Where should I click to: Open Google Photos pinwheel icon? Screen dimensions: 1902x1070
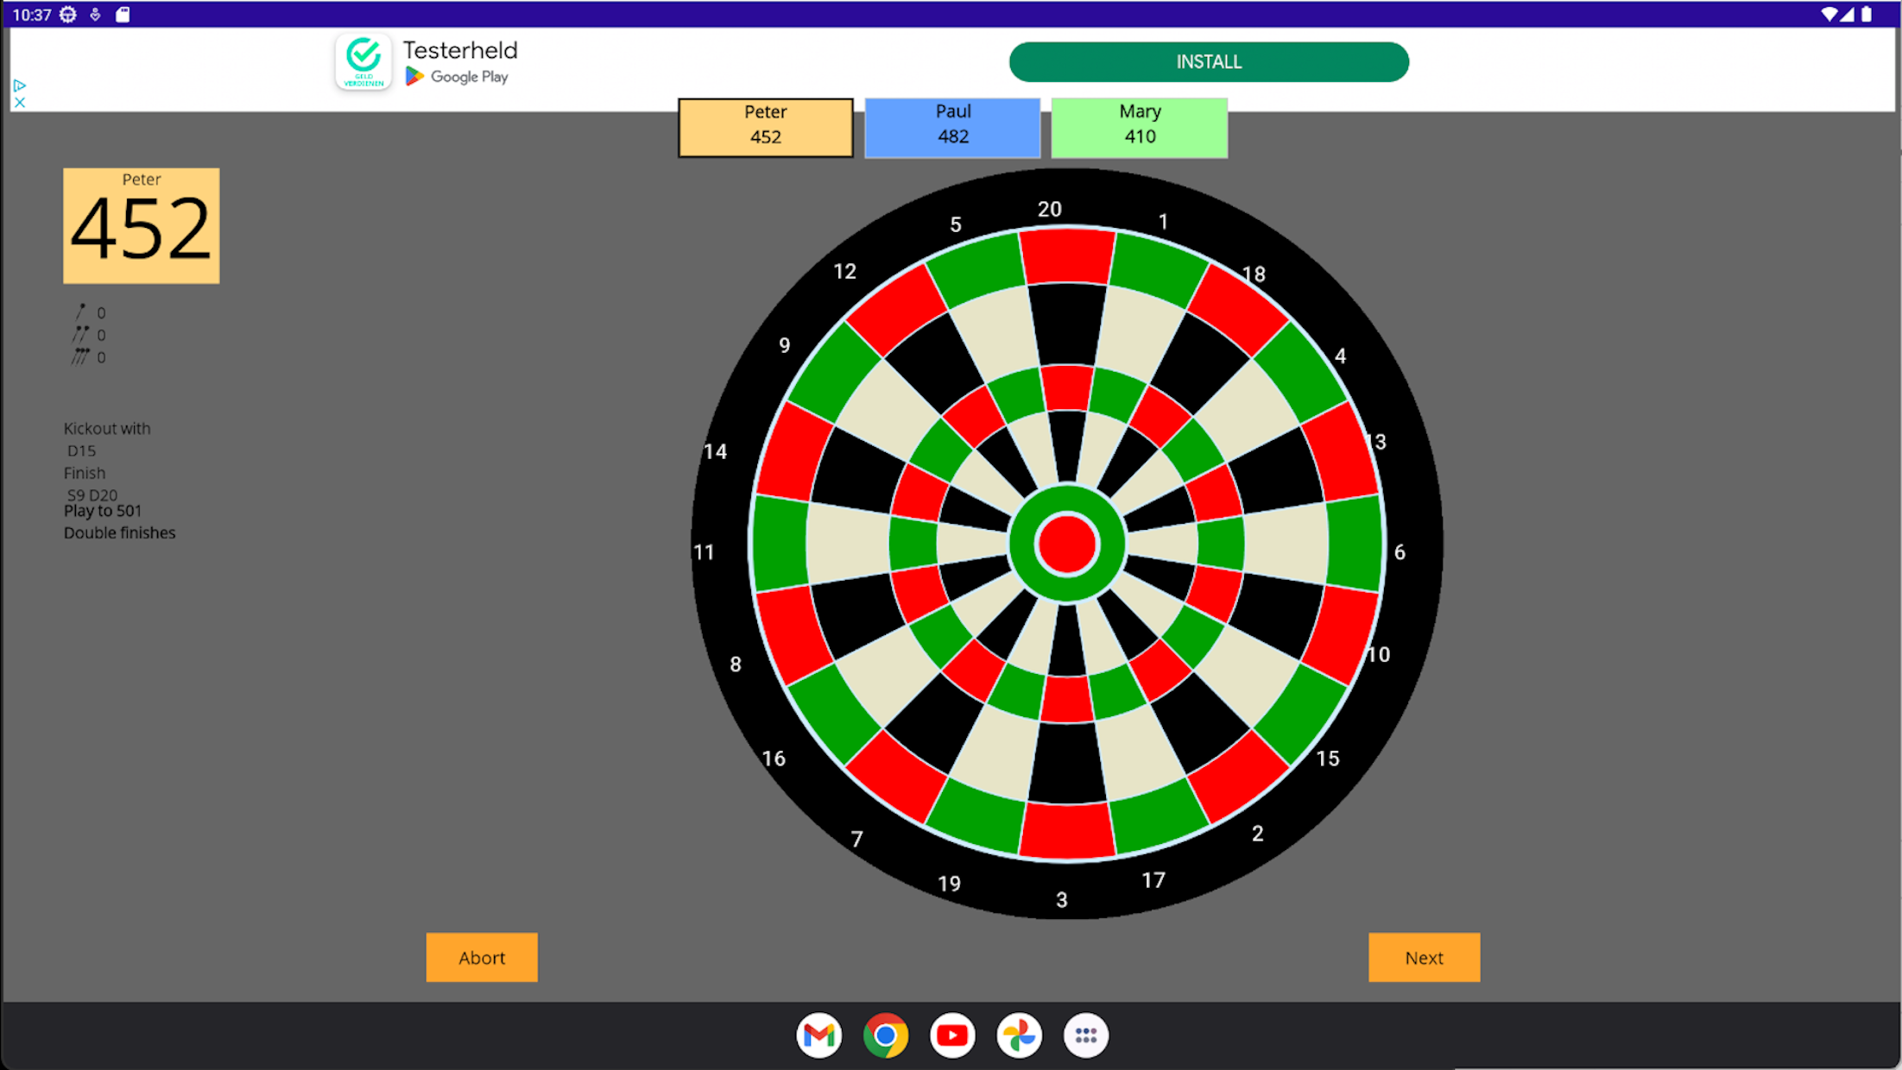click(1019, 1035)
